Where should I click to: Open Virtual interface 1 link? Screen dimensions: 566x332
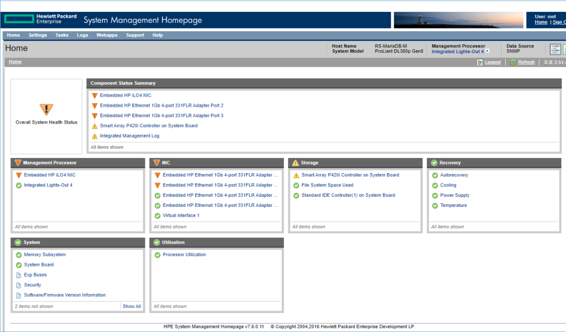(181, 215)
